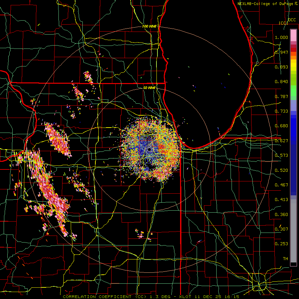Click the 0.573 scale label
299x299 pixels.
point(281,155)
